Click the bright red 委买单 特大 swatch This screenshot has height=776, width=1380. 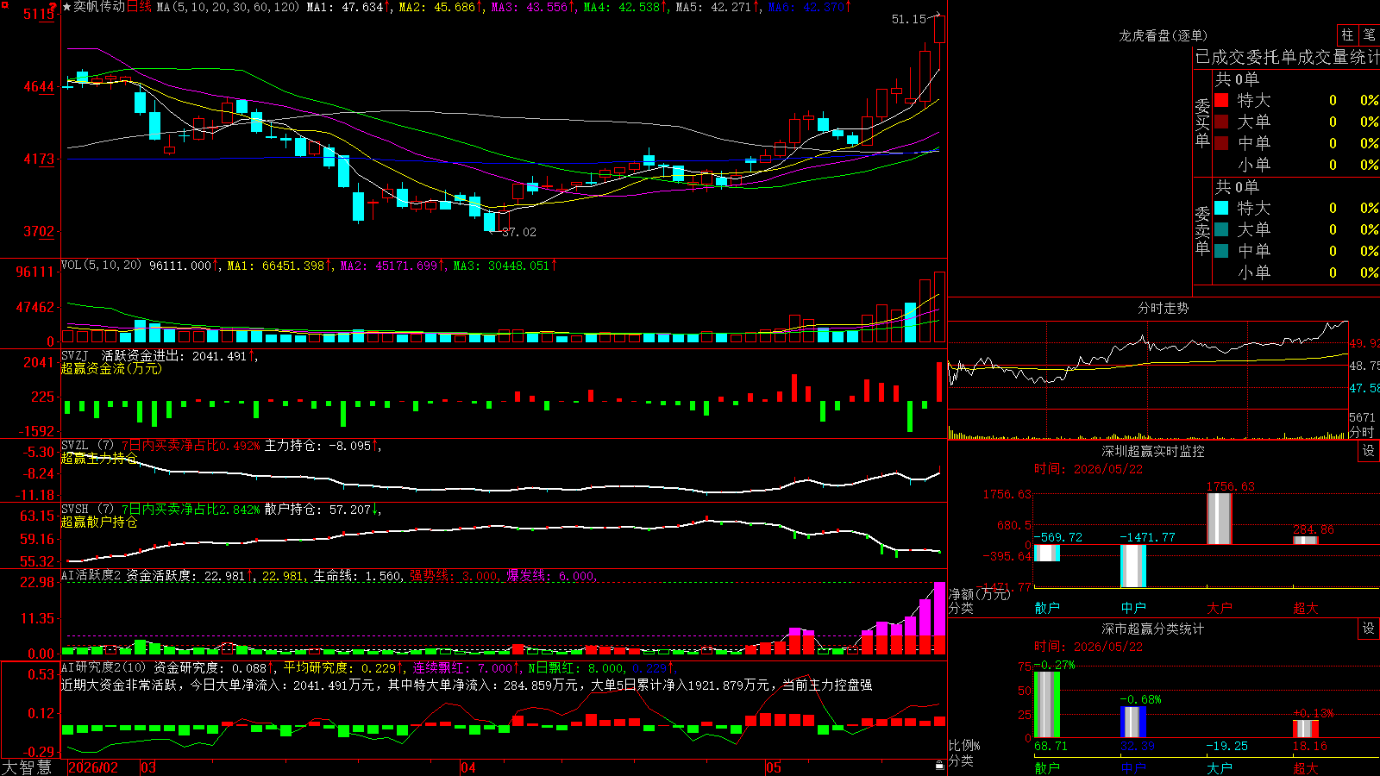click(x=1221, y=100)
